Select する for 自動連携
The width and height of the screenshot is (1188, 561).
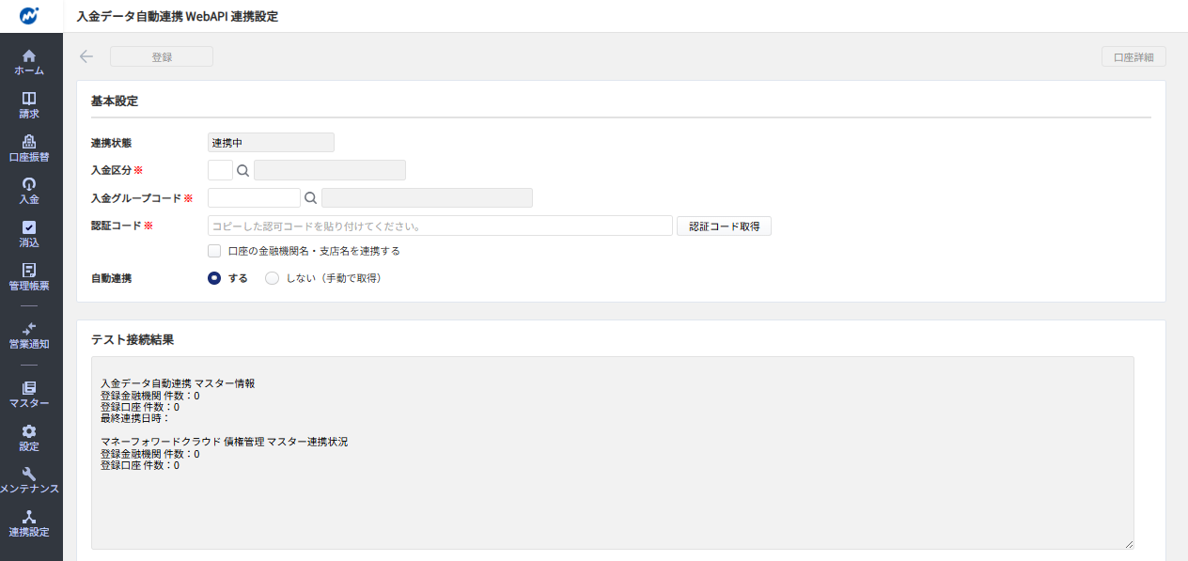214,278
